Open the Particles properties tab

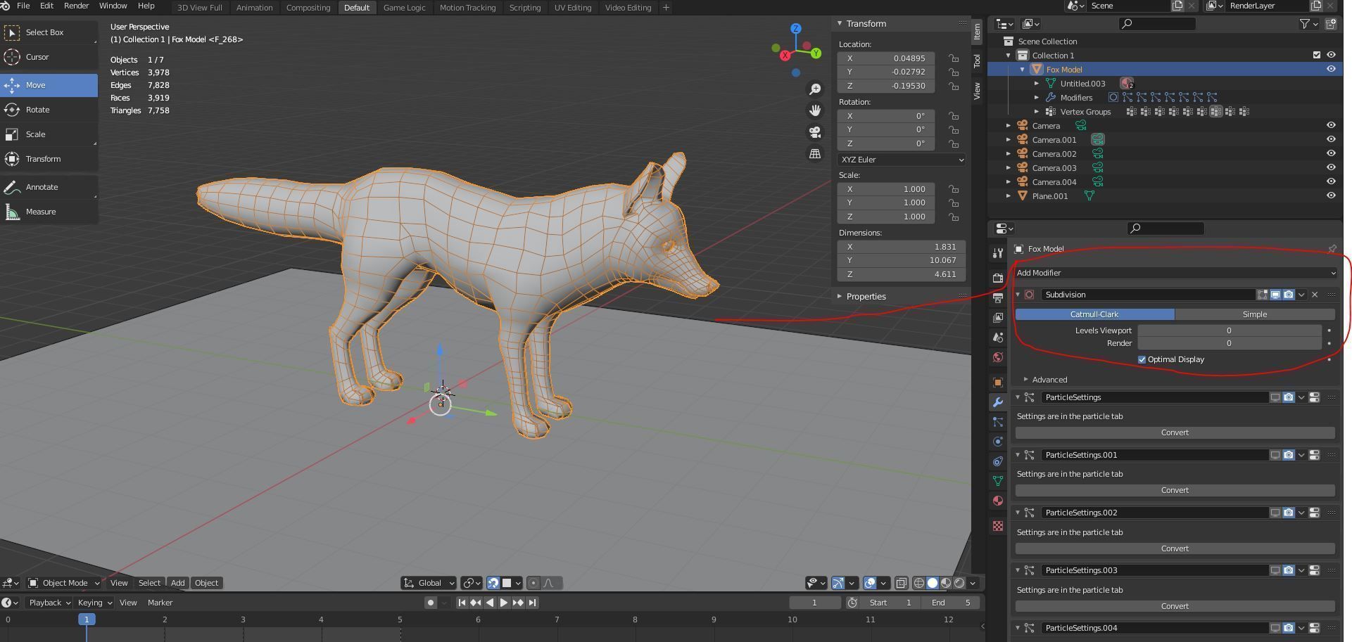(997, 422)
